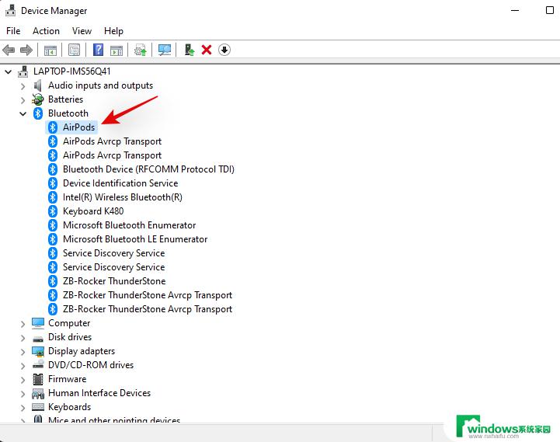Click the Audio inputs and outputs speaker icon
560x442 pixels.
(x=37, y=85)
